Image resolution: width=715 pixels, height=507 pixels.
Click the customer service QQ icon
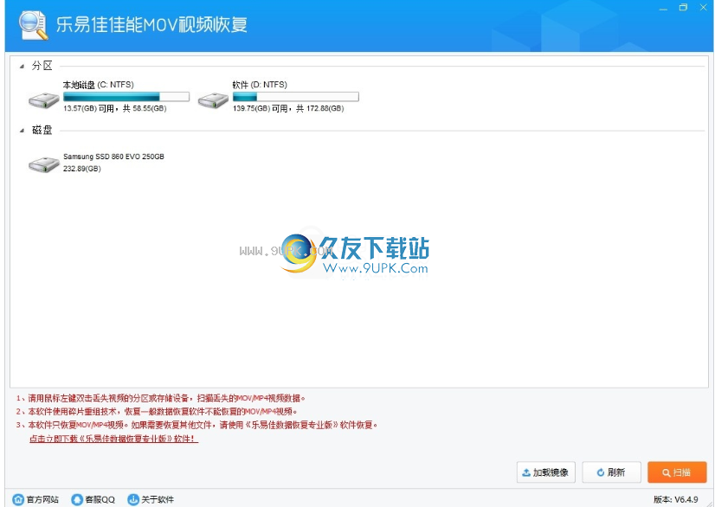tap(76, 499)
